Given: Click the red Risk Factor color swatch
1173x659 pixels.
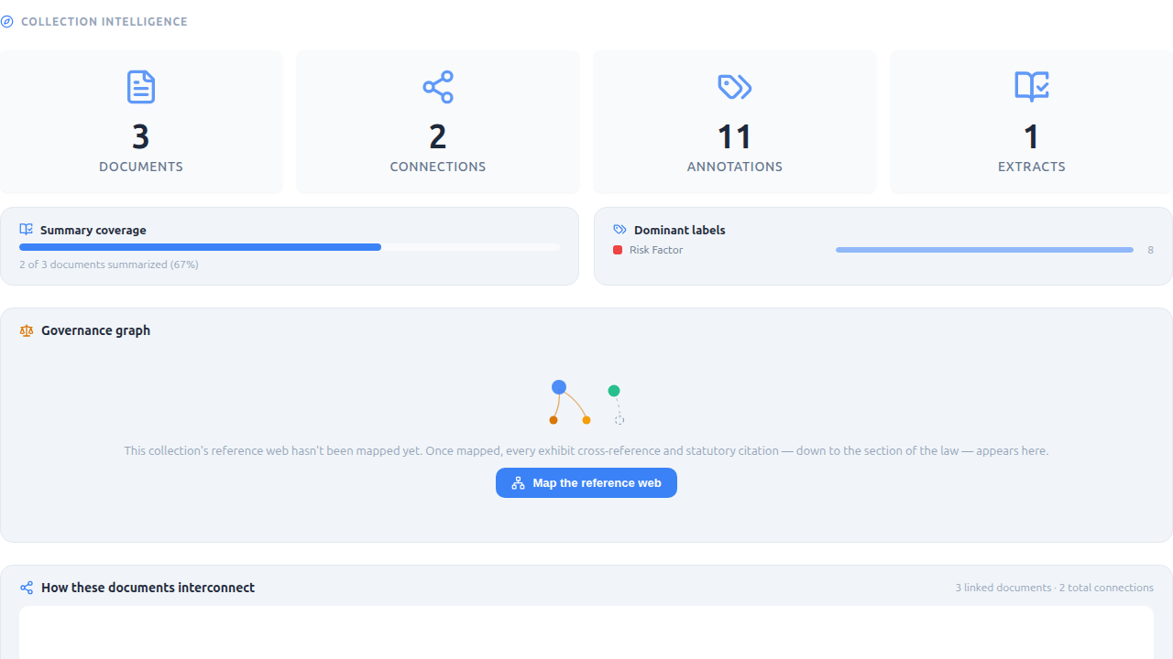Looking at the screenshot, I should click(618, 250).
